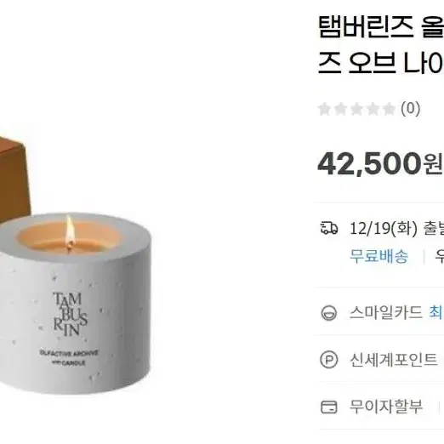The height and width of the screenshot is (444, 444).
Task: Click the 탬버린즈 product title
Action: pyautogui.click(x=381, y=46)
